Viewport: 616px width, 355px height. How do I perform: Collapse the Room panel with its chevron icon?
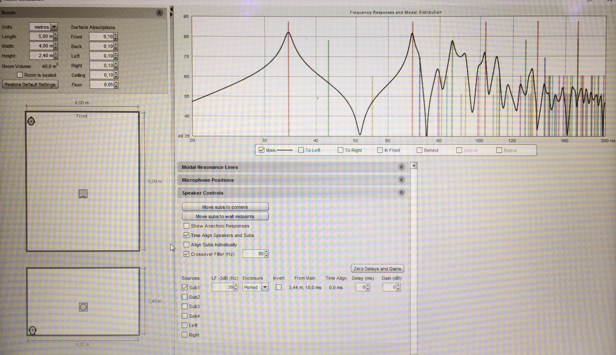(x=159, y=13)
